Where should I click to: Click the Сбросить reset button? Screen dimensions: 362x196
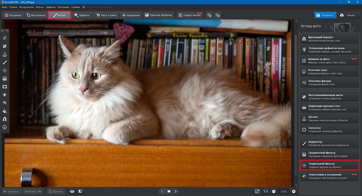[x=56, y=191]
